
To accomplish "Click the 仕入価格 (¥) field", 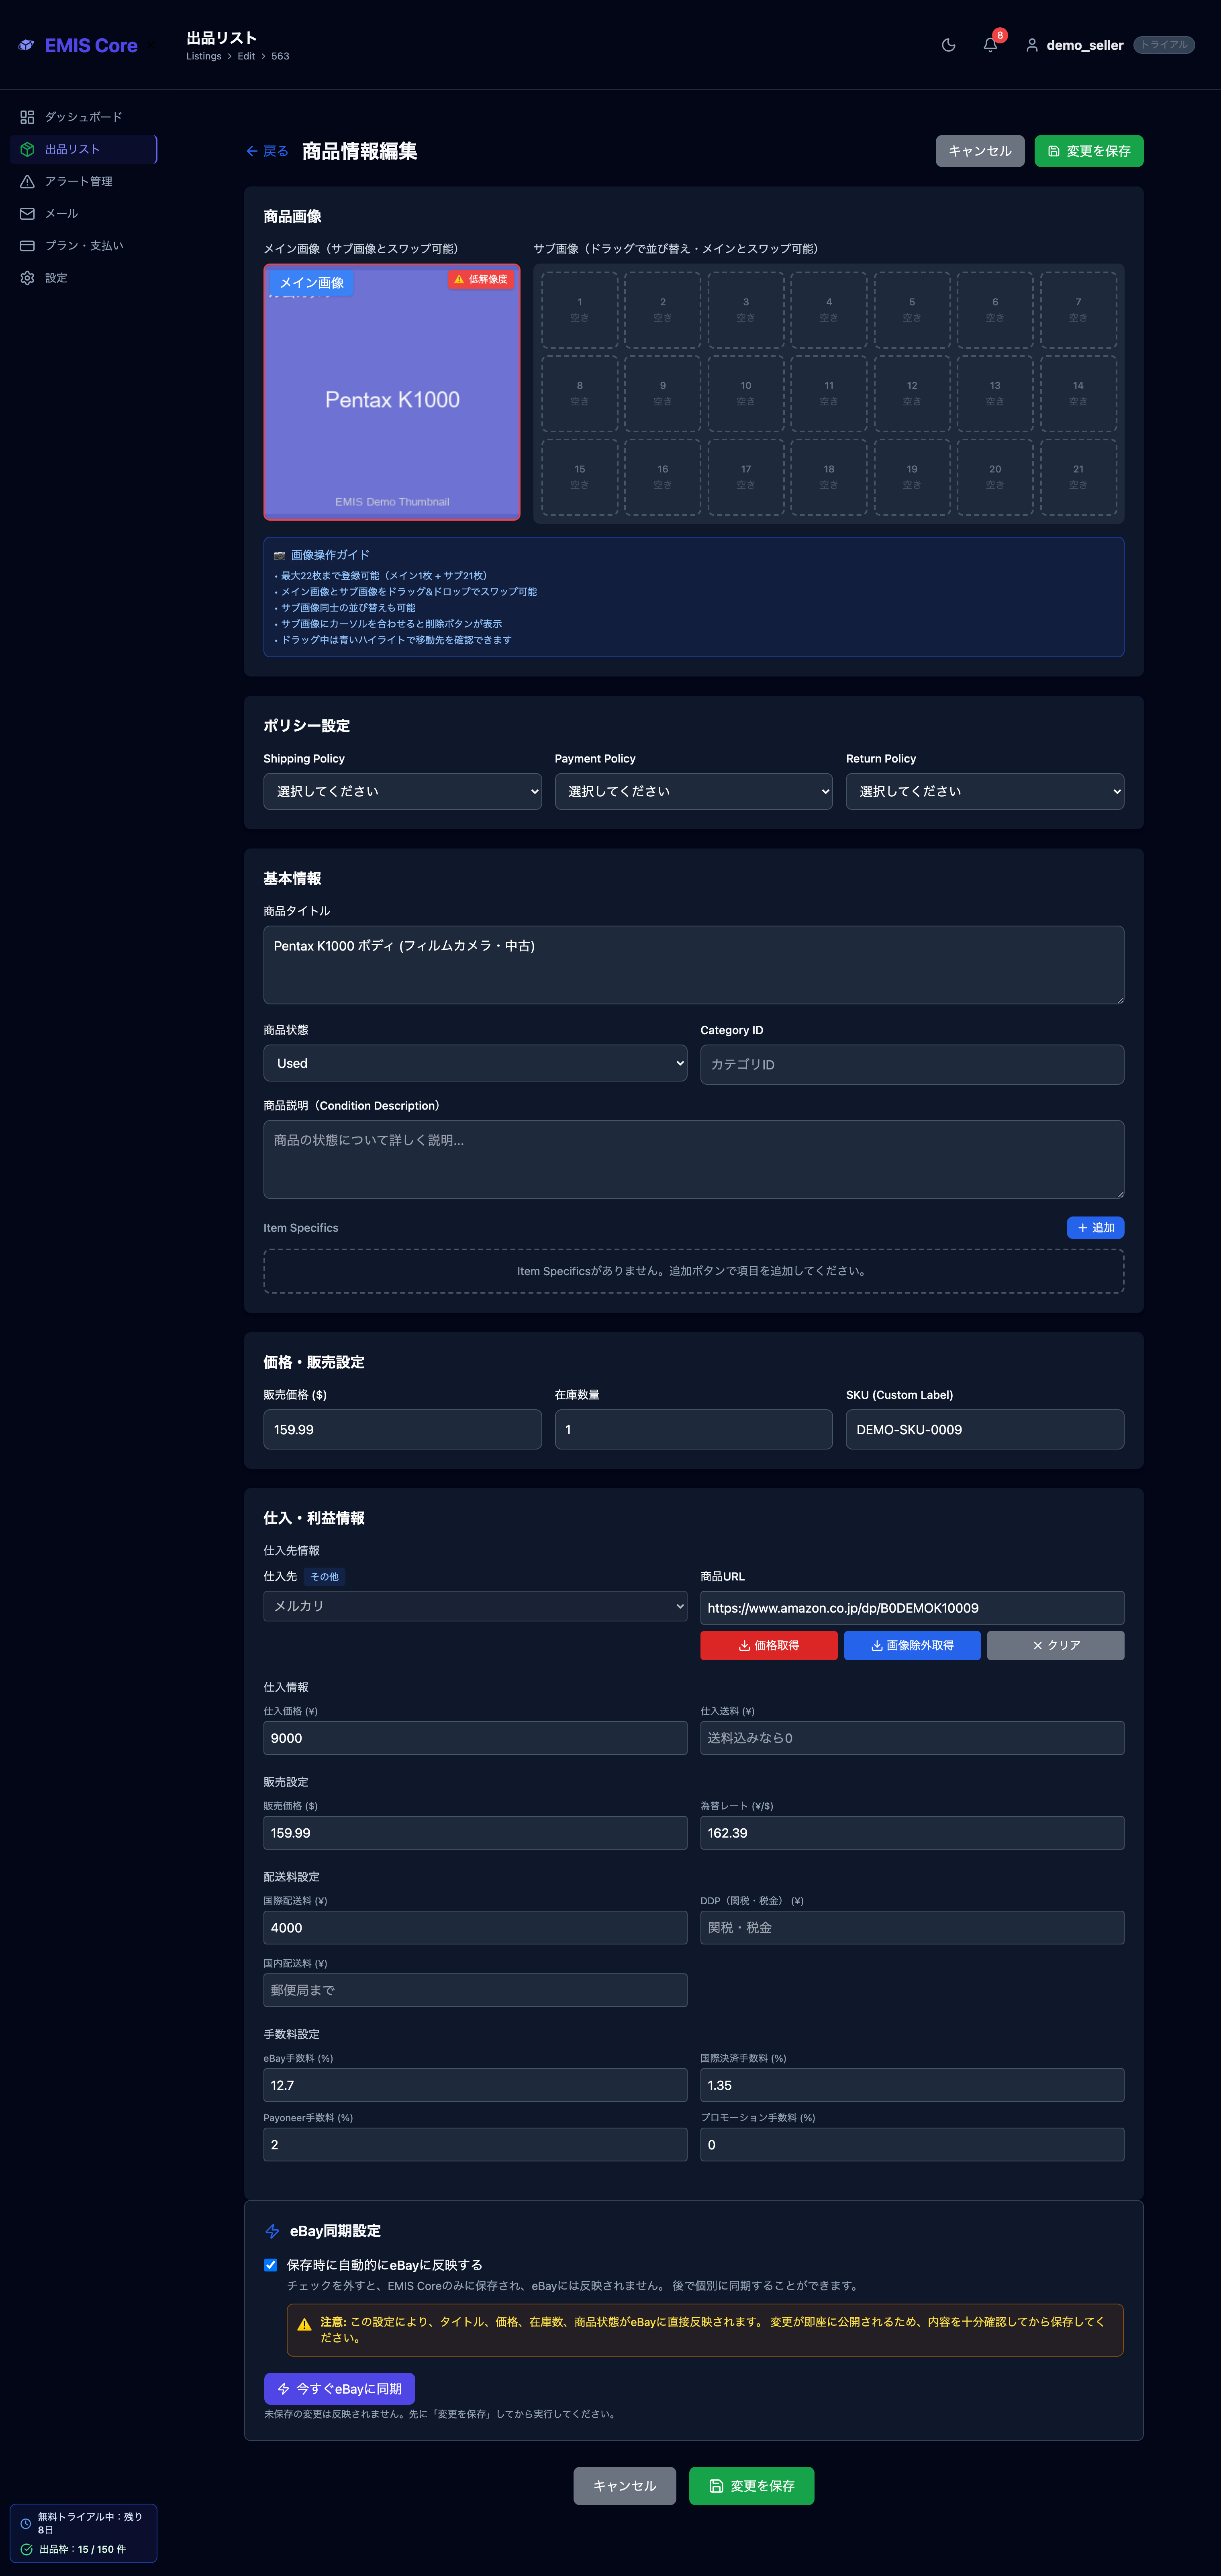I will [x=475, y=1738].
